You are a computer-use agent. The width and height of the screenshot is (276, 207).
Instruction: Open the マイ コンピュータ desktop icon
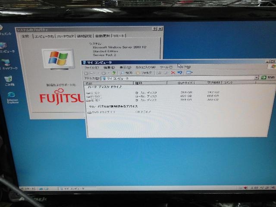7,47
